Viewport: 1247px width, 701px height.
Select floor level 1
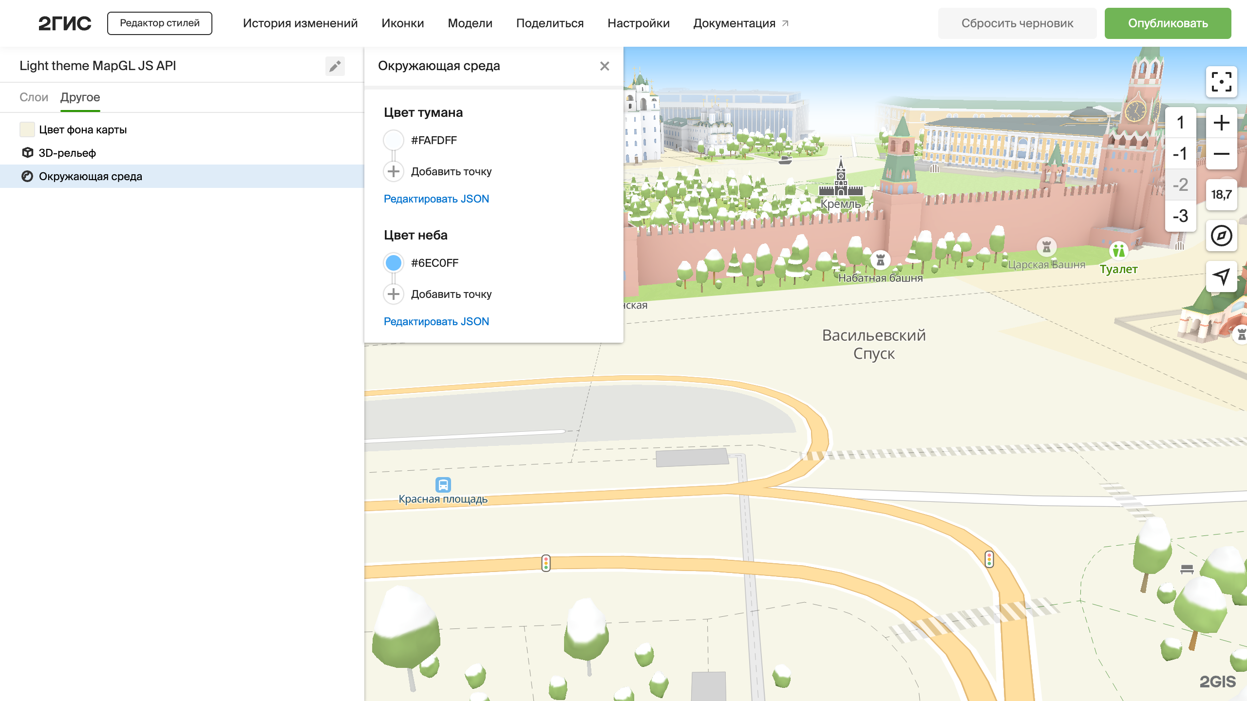[x=1180, y=123]
